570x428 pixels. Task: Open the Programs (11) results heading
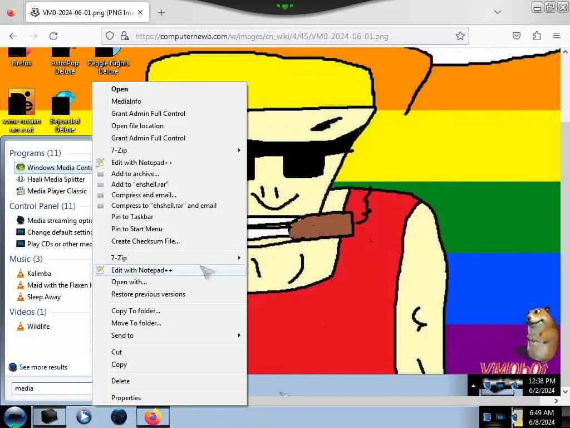pos(35,153)
